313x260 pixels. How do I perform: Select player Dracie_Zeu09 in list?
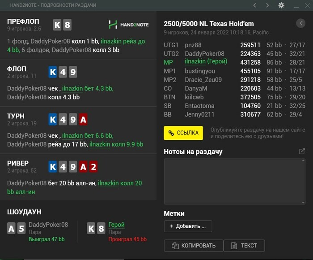point(203,80)
